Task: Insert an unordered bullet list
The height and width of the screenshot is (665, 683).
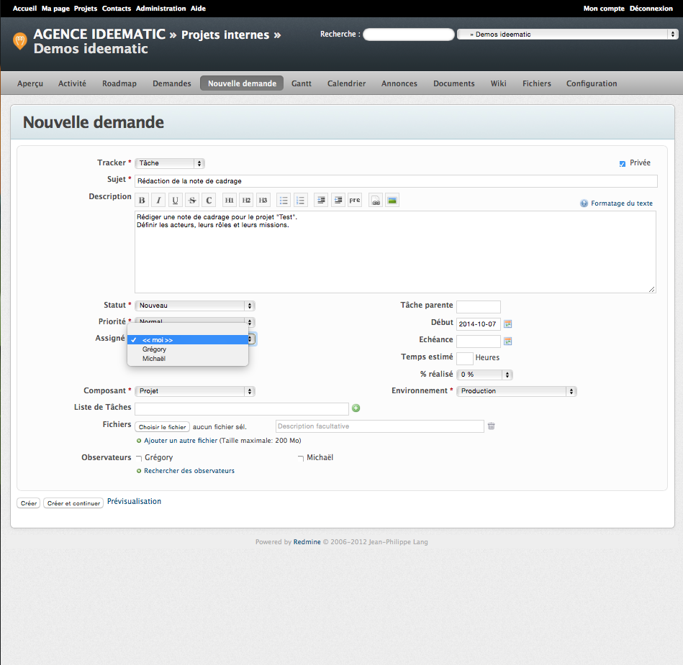Action: [284, 200]
